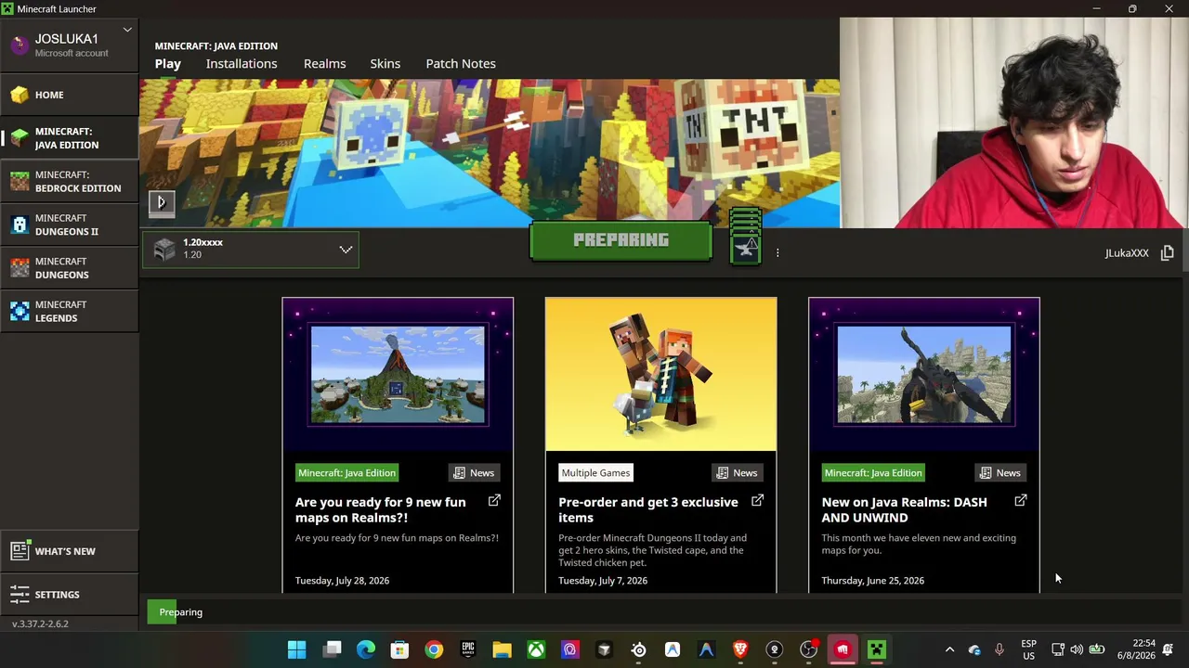The width and height of the screenshot is (1189, 668).
Task: Click the microphone icon in system tray
Action: (1000, 649)
